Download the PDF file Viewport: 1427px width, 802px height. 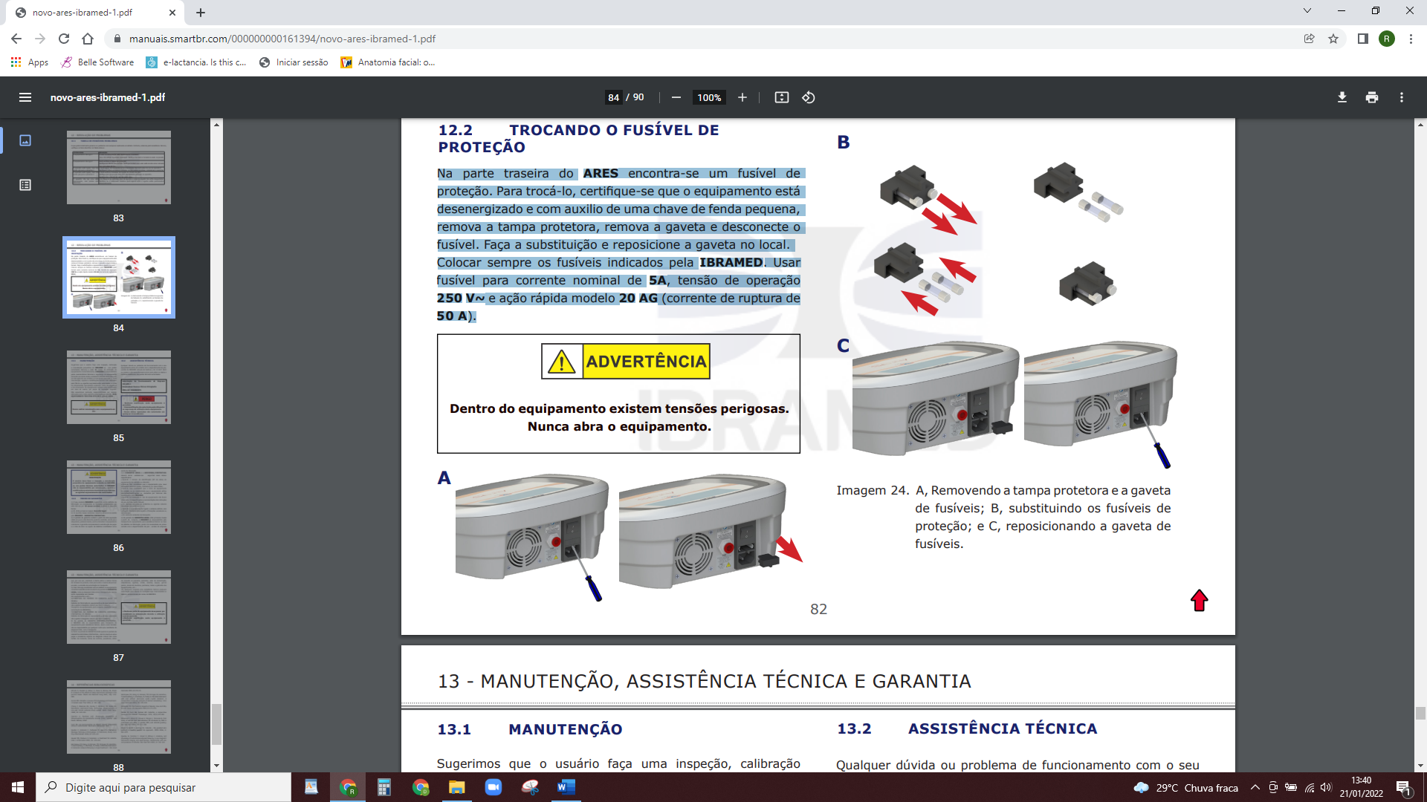[1342, 97]
